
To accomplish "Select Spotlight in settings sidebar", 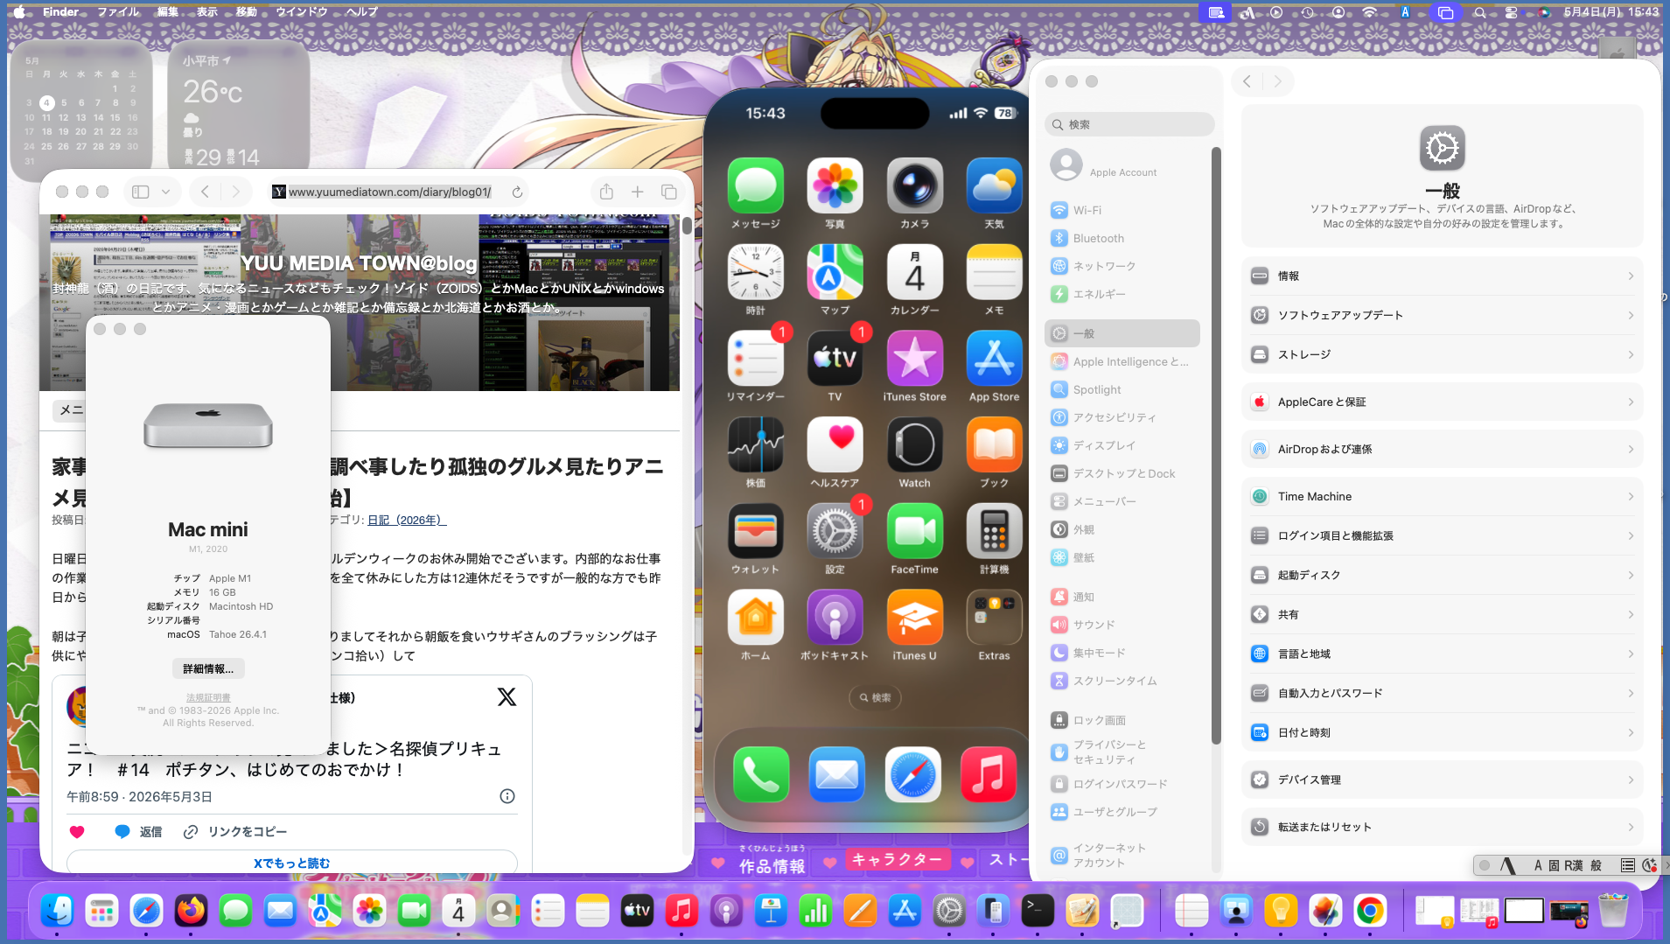I will click(x=1121, y=389).
